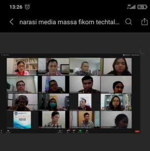This screenshot has height=151, width=150.
Task: Click the Zoom reactions icon in toolbar
Action: pyautogui.click(x=87, y=131)
